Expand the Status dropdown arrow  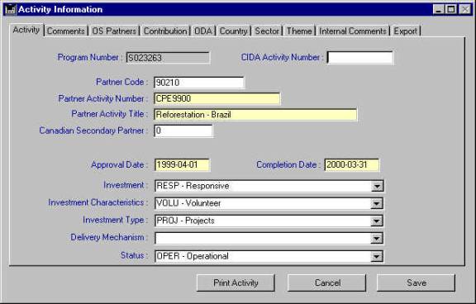[377, 256]
